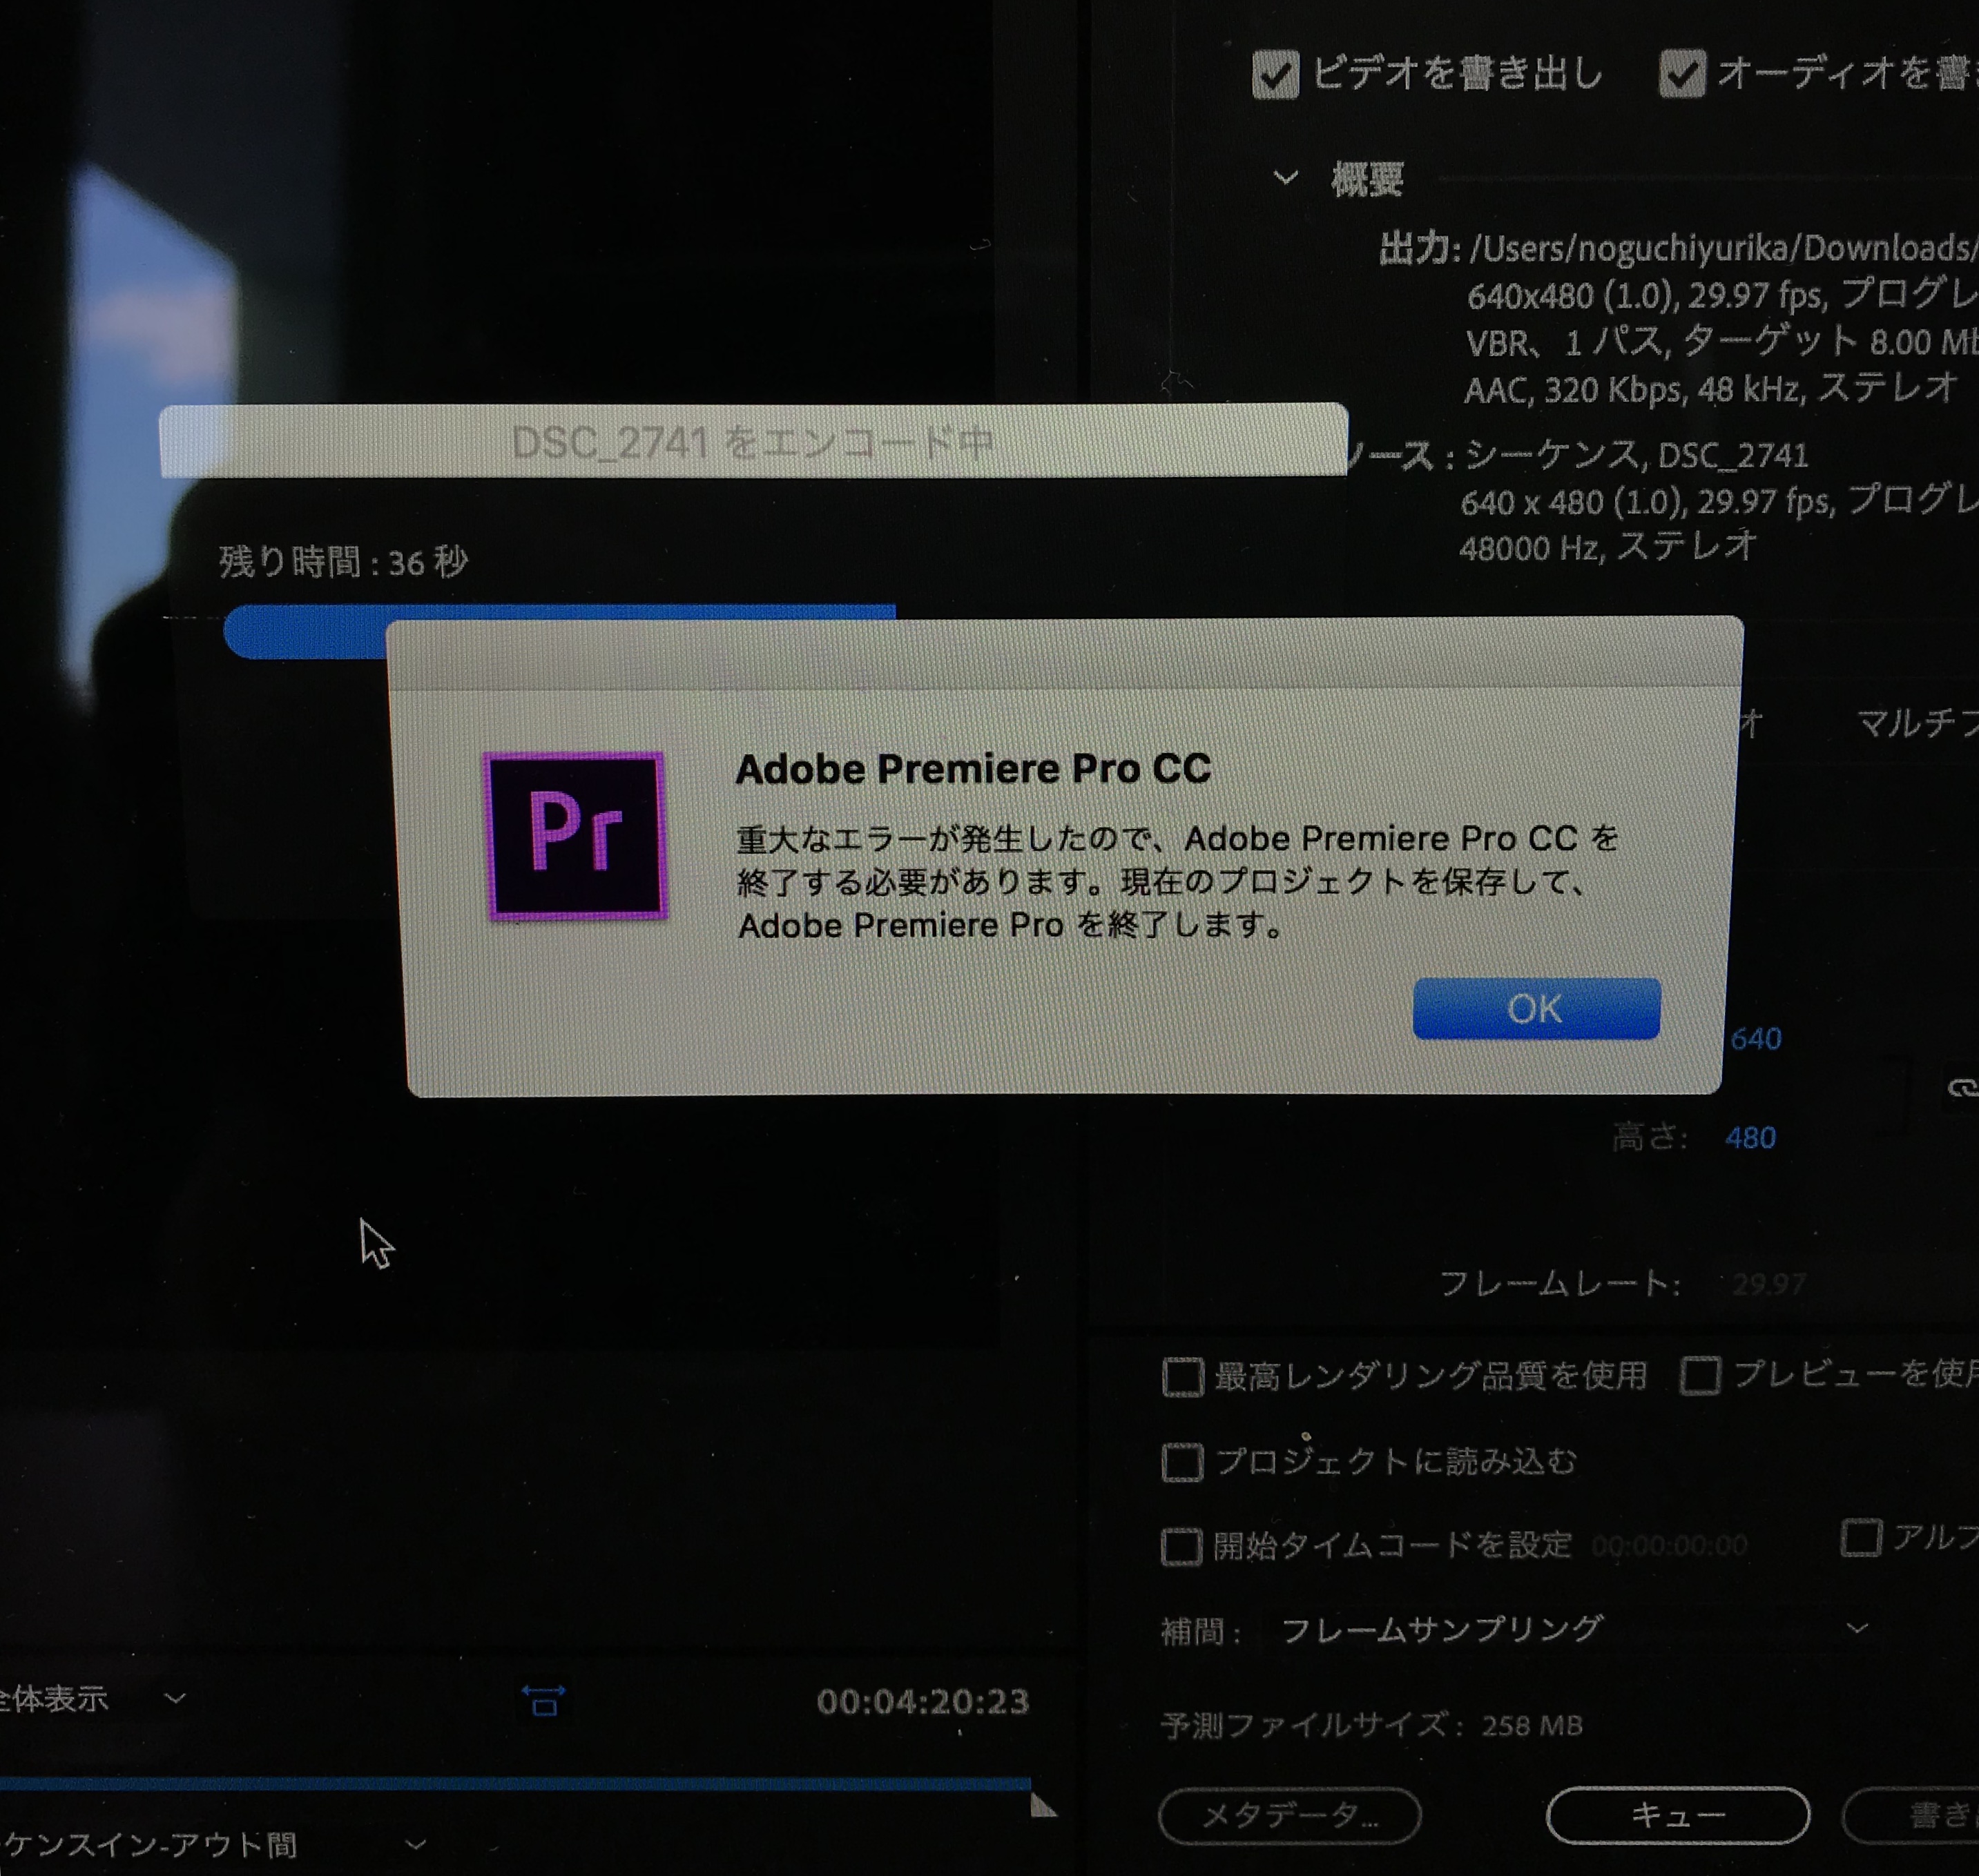
Task: Click the Premiere Pro Pr icon in dialog
Action: tap(577, 836)
